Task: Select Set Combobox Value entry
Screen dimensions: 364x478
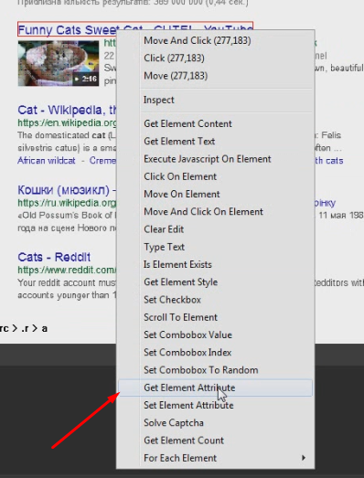Action: click(x=216, y=335)
